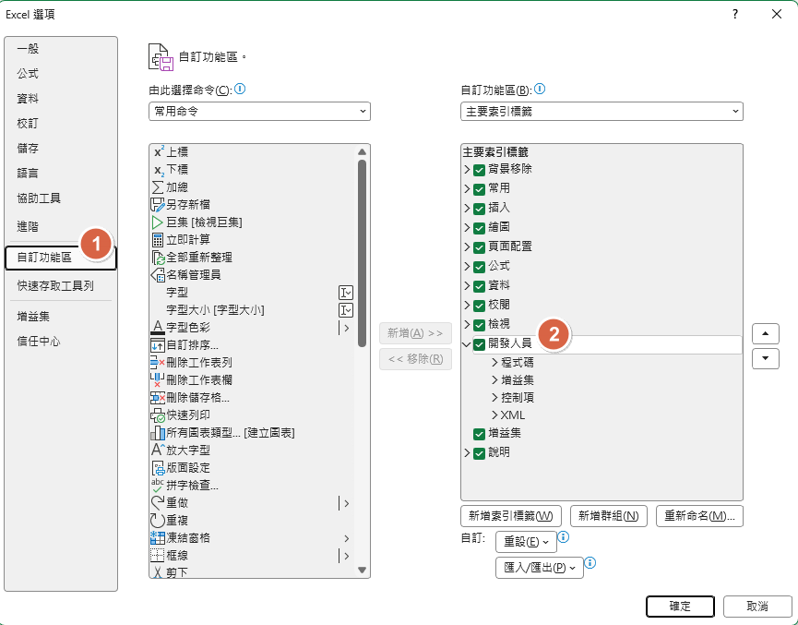Image resolution: width=798 pixels, height=625 pixels.
Task: Uncheck the 常用 tab checkbox
Action: (x=479, y=189)
